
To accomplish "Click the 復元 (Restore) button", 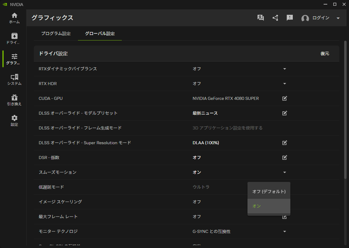I will click(x=325, y=54).
